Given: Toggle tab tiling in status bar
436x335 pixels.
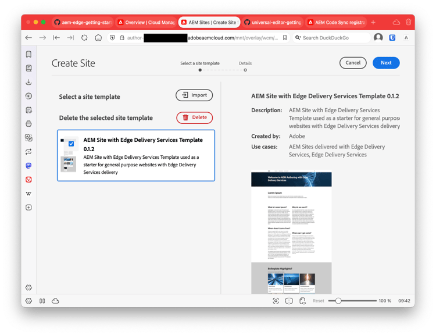Looking at the screenshot, I should tap(289, 301).
